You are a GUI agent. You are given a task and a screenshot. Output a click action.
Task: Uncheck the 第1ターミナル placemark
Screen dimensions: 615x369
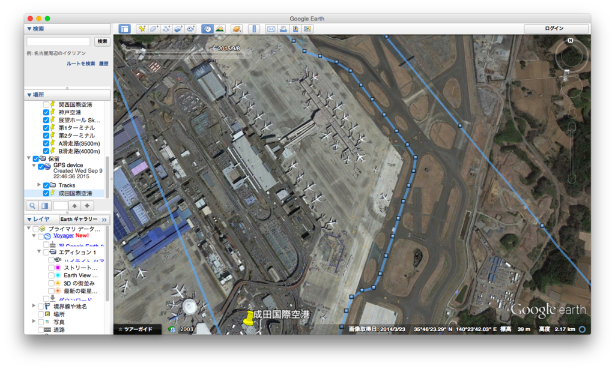tap(46, 128)
